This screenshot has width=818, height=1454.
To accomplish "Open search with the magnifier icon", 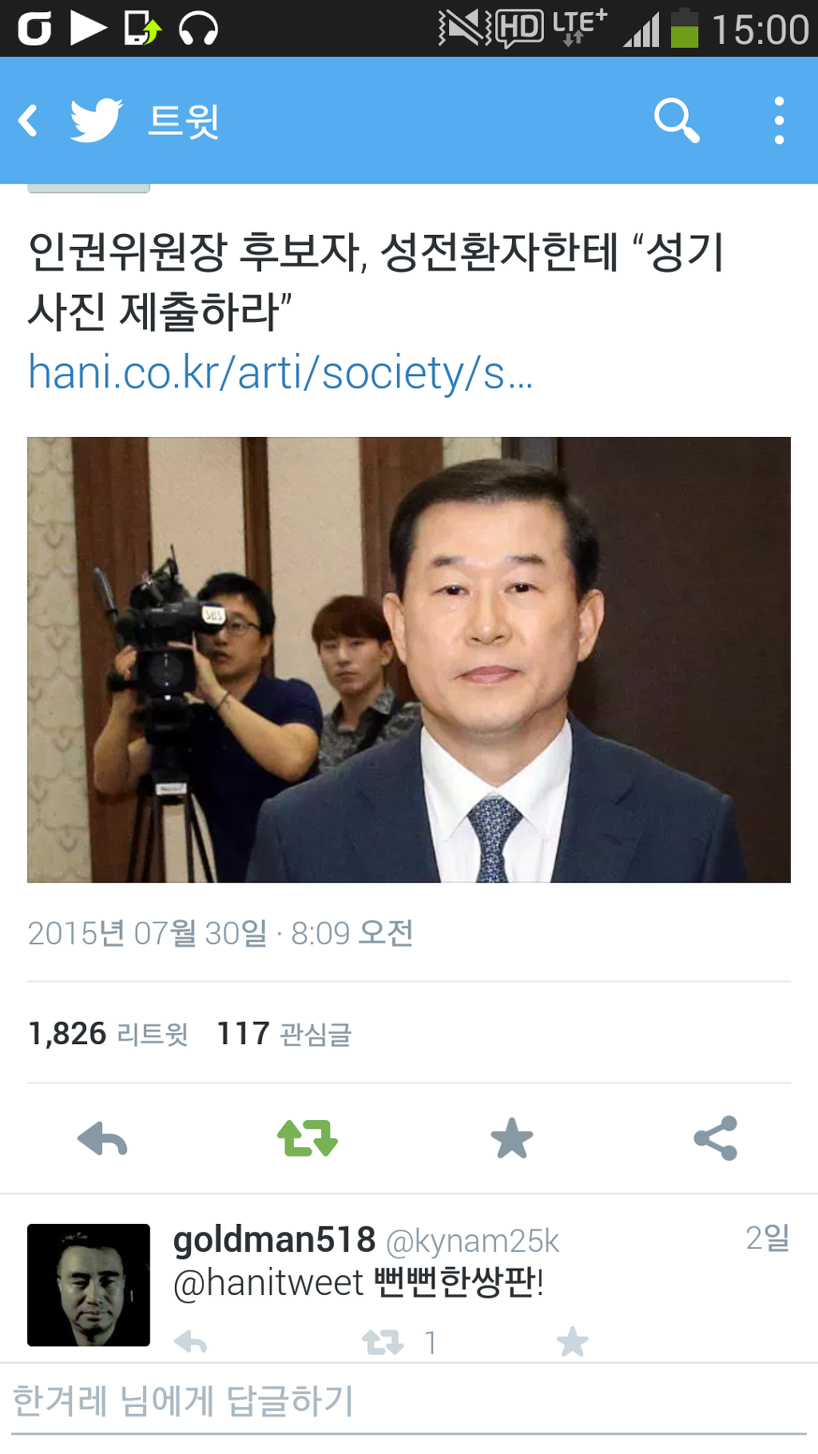I will (x=677, y=121).
